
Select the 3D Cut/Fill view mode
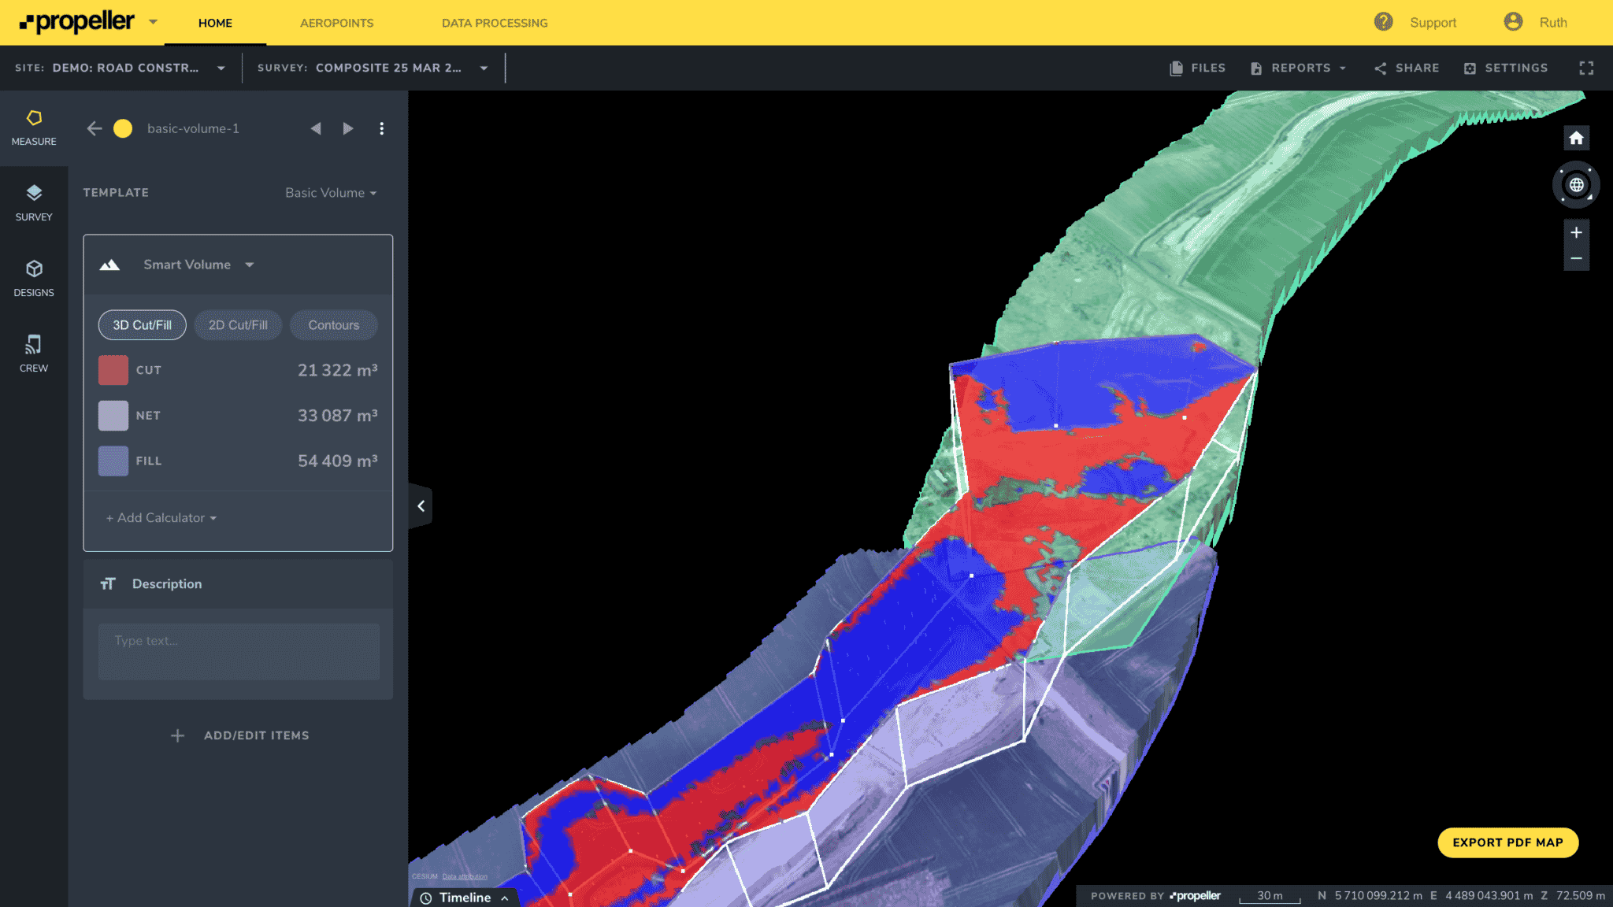(x=142, y=325)
